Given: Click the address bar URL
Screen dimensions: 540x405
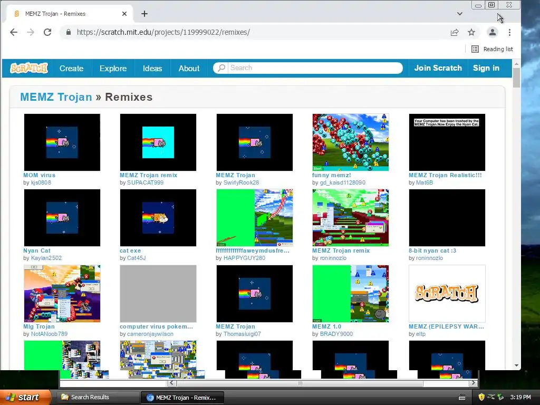Looking at the screenshot, I should pos(163,32).
